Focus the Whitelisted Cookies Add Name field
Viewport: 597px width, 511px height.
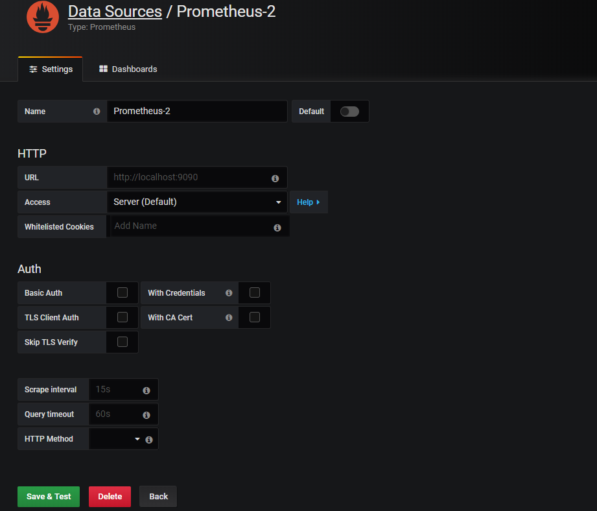click(200, 226)
